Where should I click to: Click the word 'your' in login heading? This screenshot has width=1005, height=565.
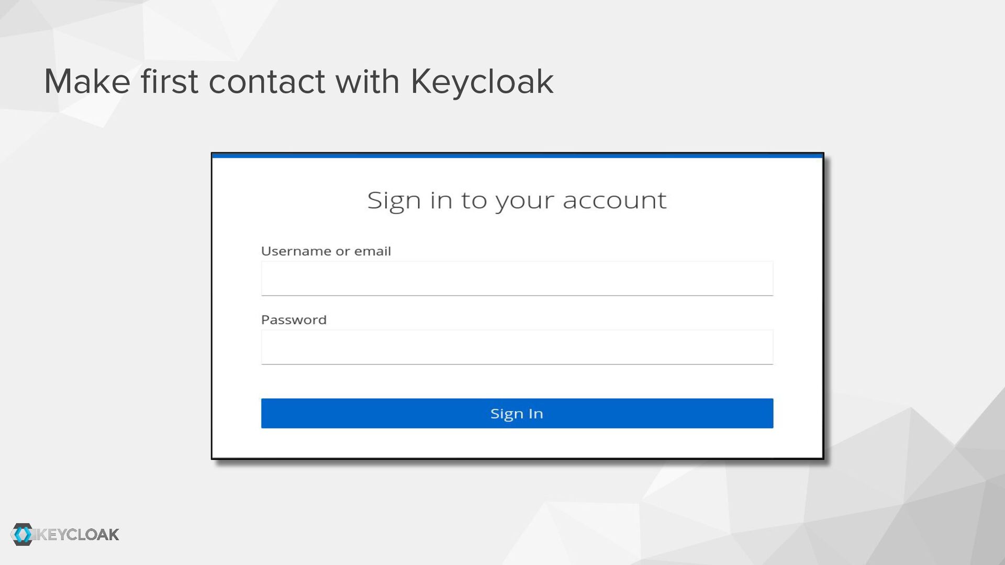525,200
